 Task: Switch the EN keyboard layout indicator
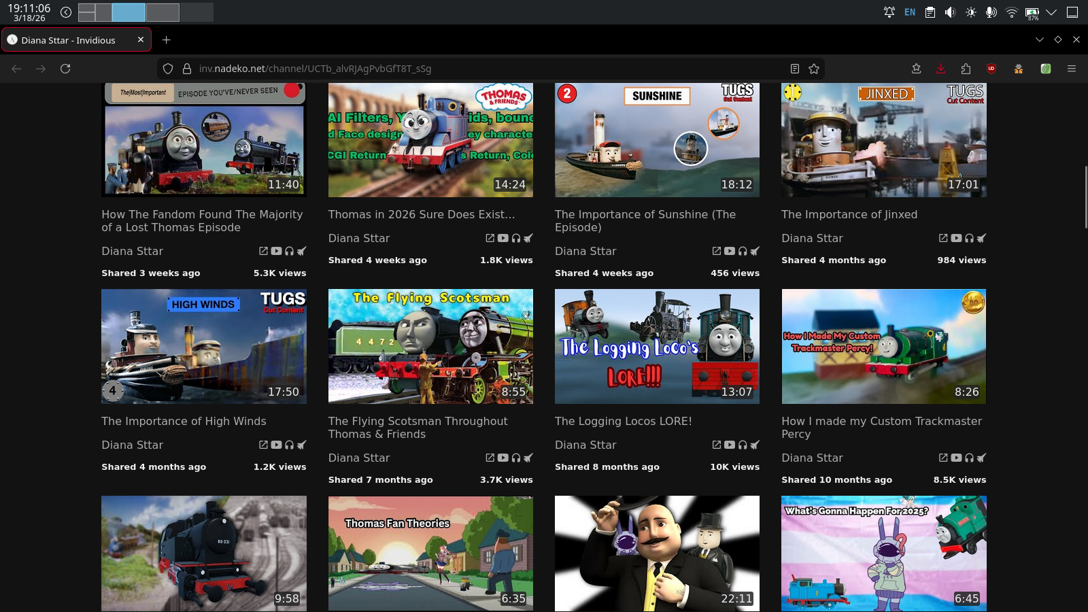910,12
